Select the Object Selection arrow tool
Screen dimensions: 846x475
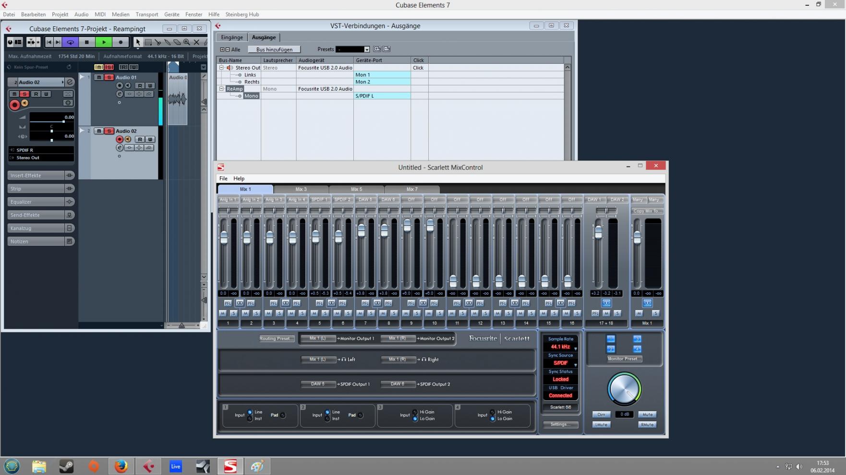138,42
